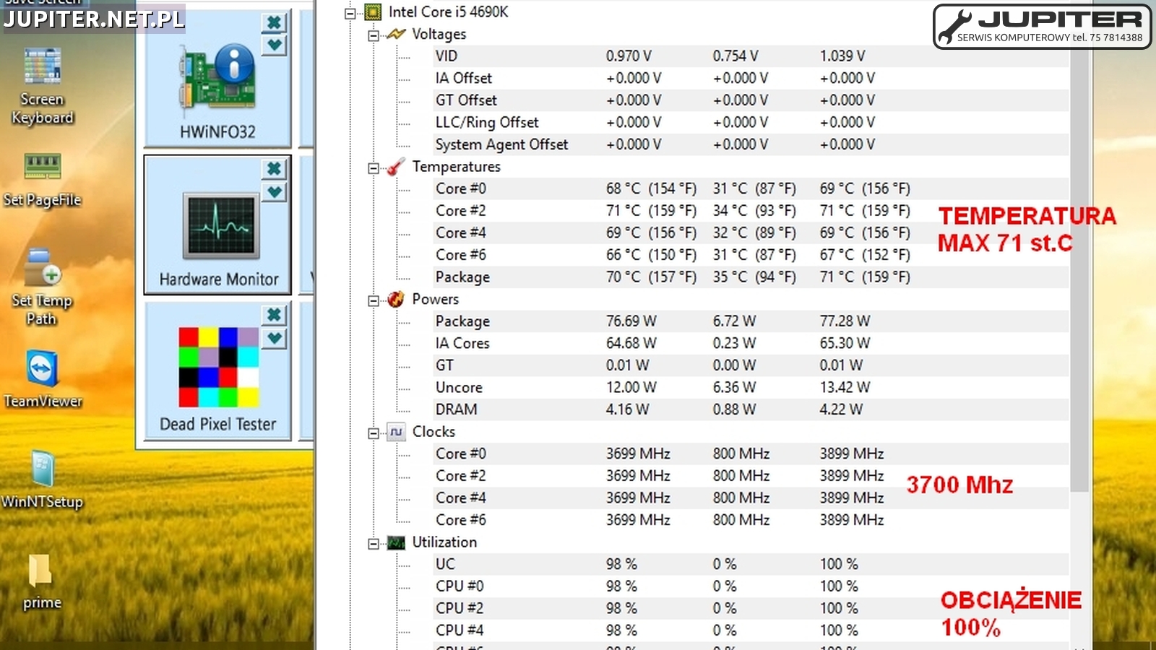
Task: Click the heart button on the HWiNFO32 tile
Action: pyautogui.click(x=274, y=45)
